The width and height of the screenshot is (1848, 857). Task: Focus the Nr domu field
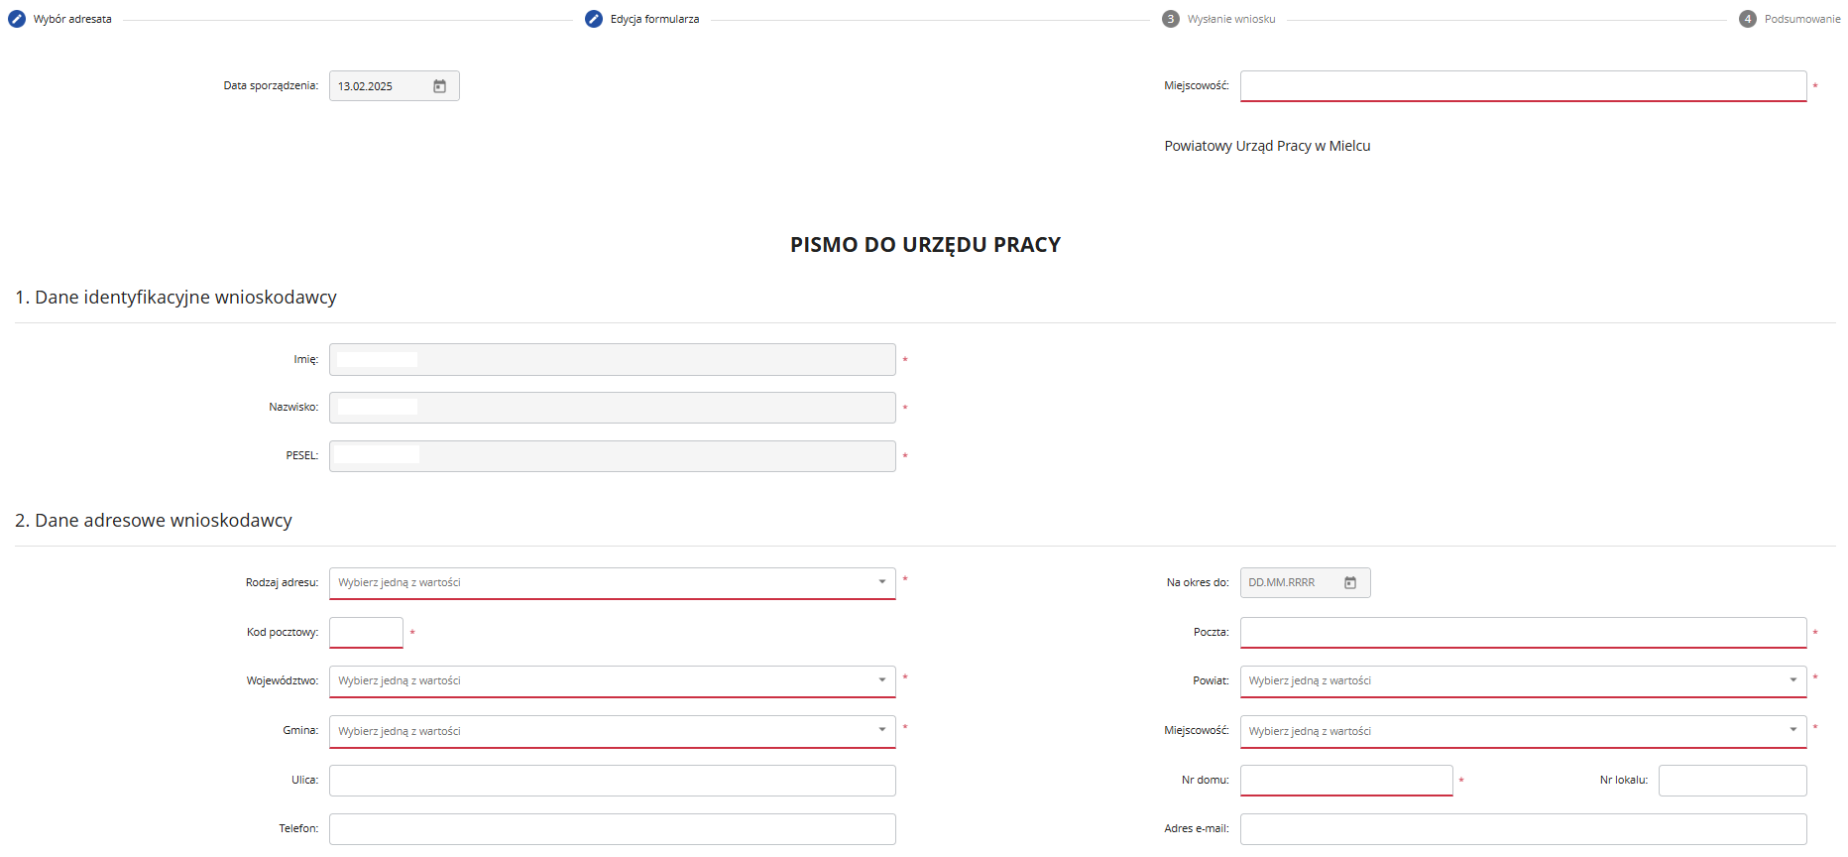click(x=1346, y=781)
